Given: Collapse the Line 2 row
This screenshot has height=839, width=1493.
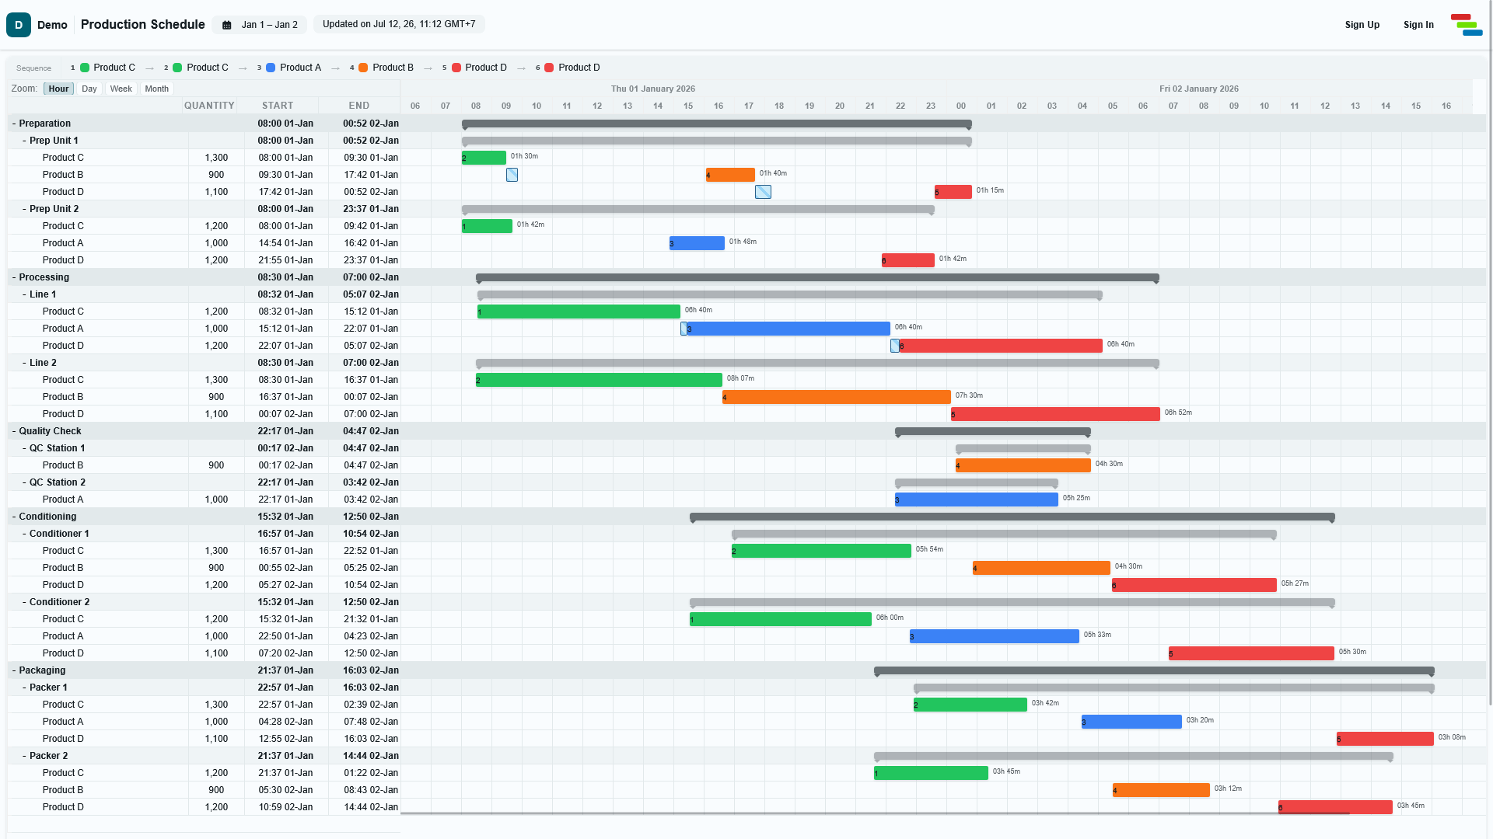Looking at the screenshot, I should pyautogui.click(x=25, y=363).
